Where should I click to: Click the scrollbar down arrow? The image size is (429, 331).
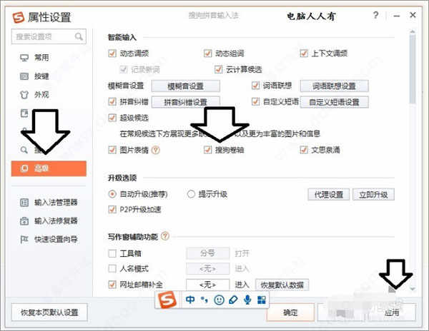point(413,289)
